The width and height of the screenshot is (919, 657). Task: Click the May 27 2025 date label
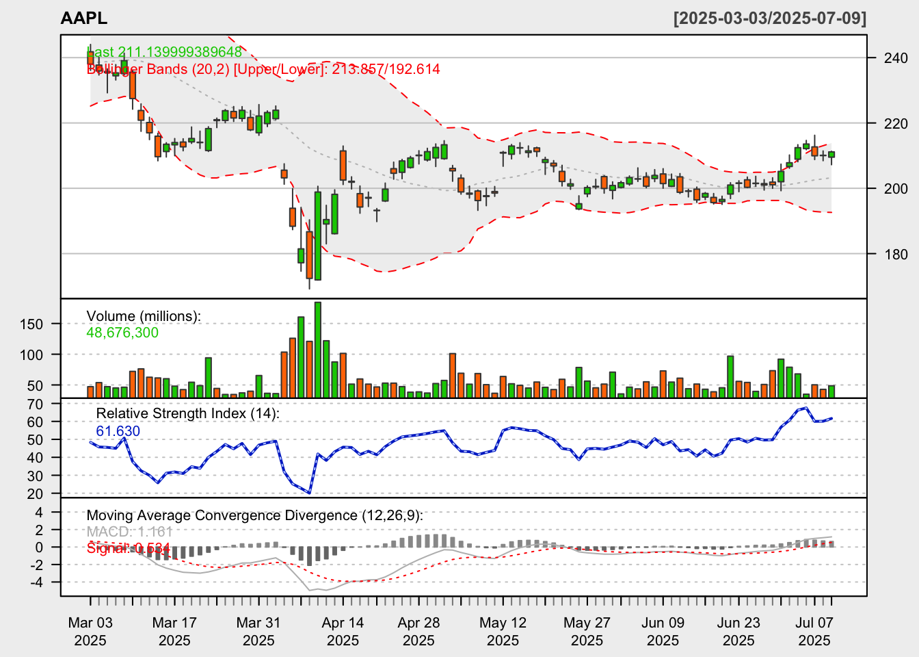point(587,632)
